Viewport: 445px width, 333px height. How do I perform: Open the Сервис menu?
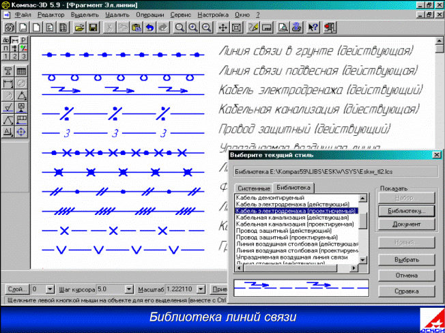pyautogui.click(x=181, y=15)
